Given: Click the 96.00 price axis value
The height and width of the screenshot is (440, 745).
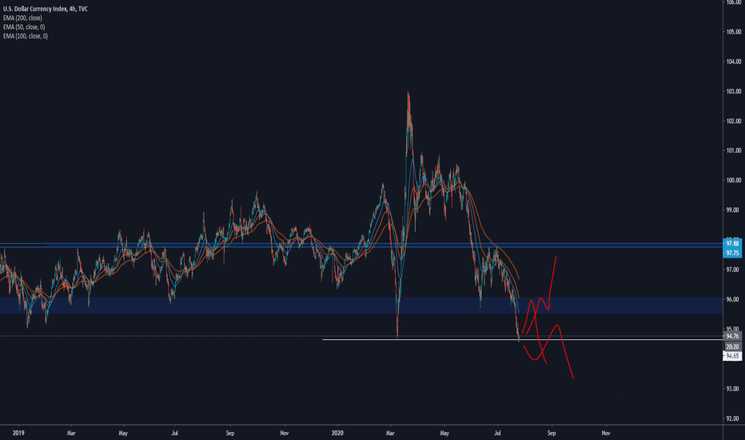Looking at the screenshot, I should tap(732, 299).
